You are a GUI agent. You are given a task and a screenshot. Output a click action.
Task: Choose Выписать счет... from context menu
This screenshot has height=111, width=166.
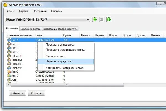66,56
